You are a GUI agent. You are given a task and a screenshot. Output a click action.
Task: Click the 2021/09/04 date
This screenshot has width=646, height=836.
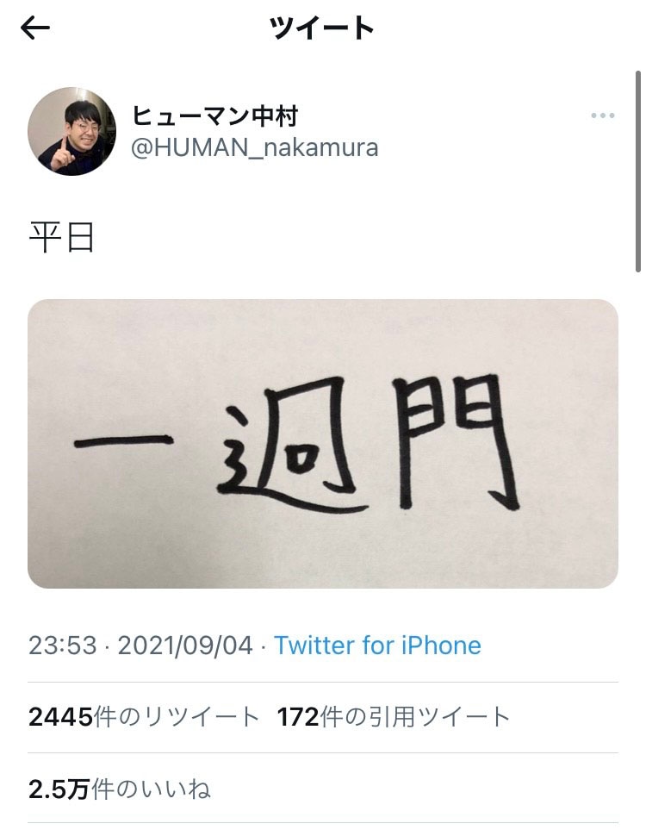point(185,645)
